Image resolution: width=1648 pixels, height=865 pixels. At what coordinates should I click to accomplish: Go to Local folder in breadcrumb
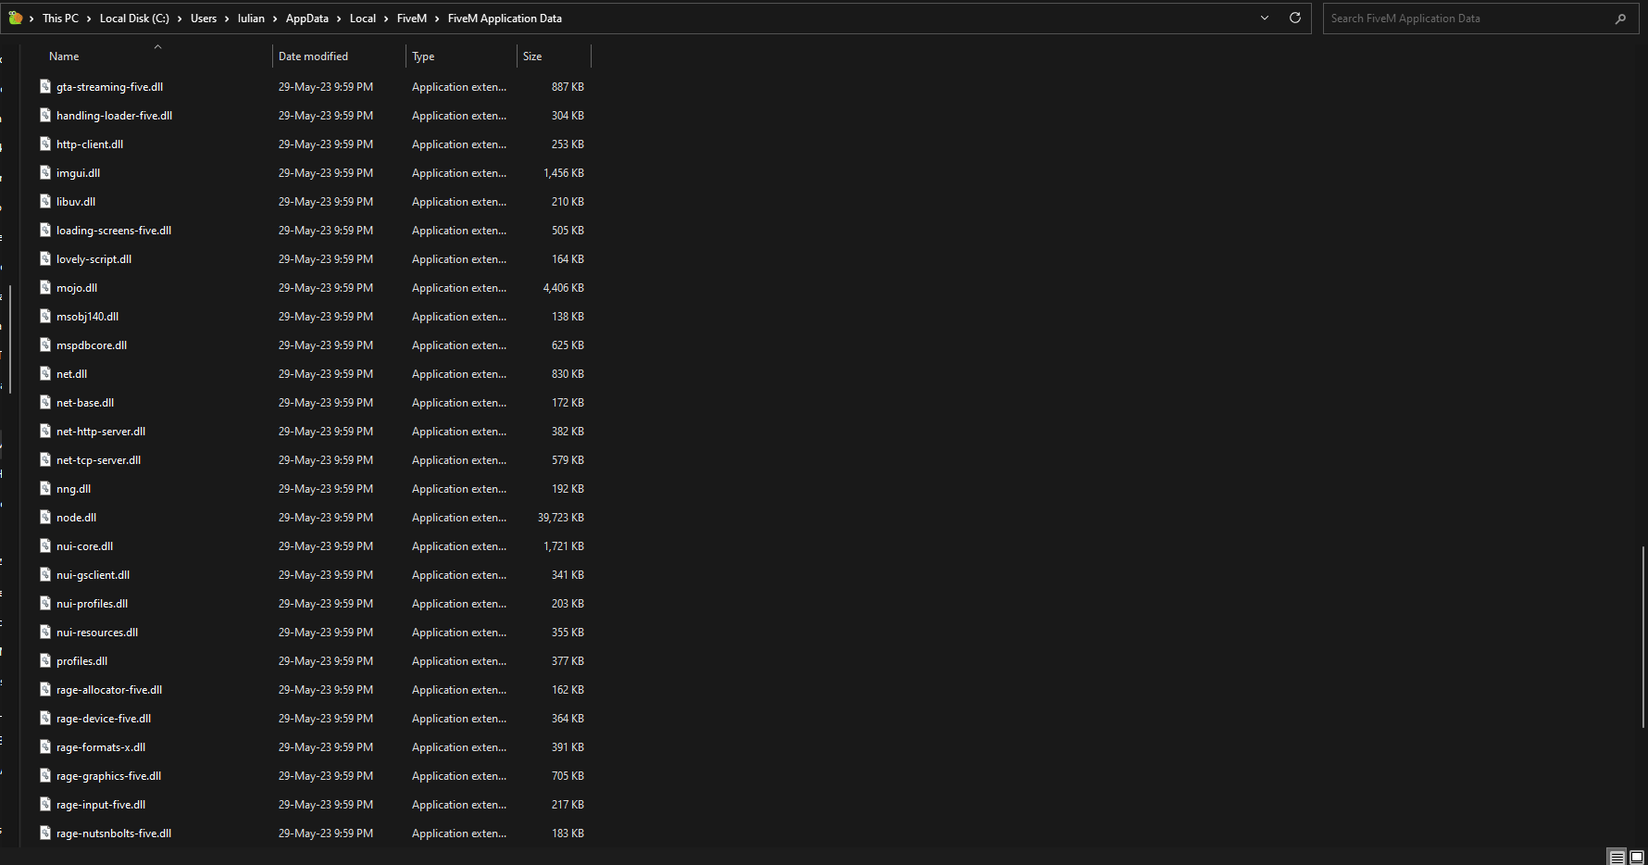[363, 19]
